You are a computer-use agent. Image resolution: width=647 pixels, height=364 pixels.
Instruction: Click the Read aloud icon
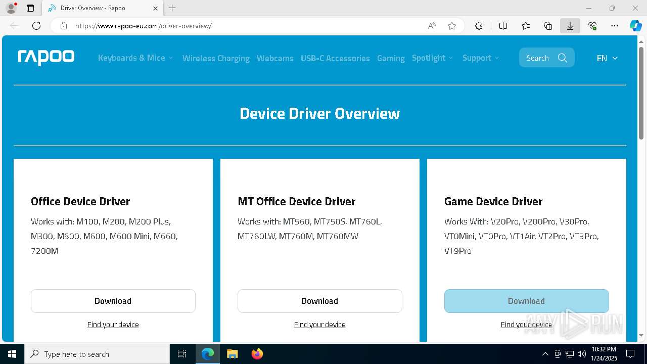click(432, 26)
